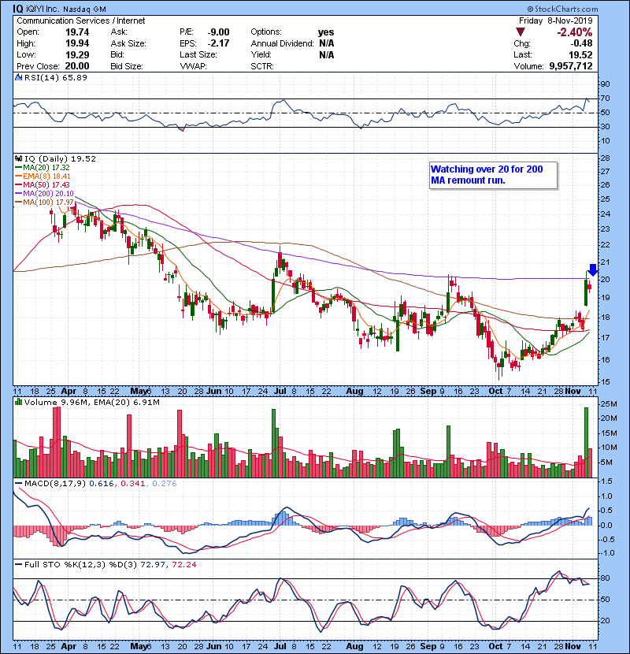Click the Low value 19.29
630x654 pixels.
pyautogui.click(x=77, y=54)
